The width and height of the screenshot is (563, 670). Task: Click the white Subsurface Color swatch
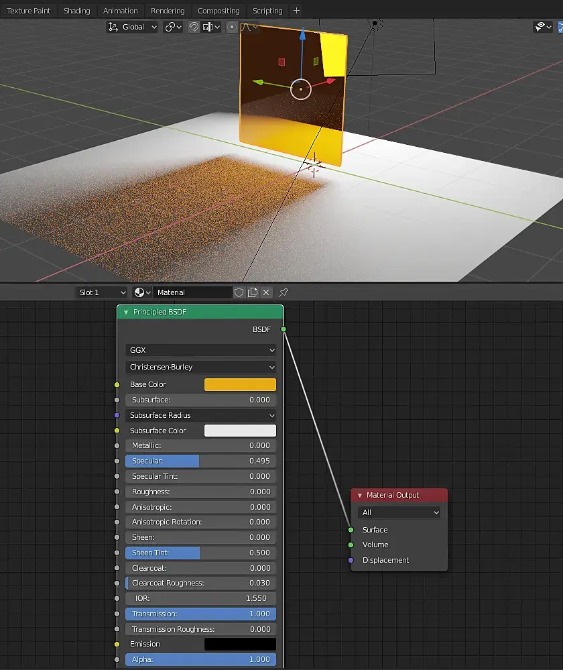point(240,431)
